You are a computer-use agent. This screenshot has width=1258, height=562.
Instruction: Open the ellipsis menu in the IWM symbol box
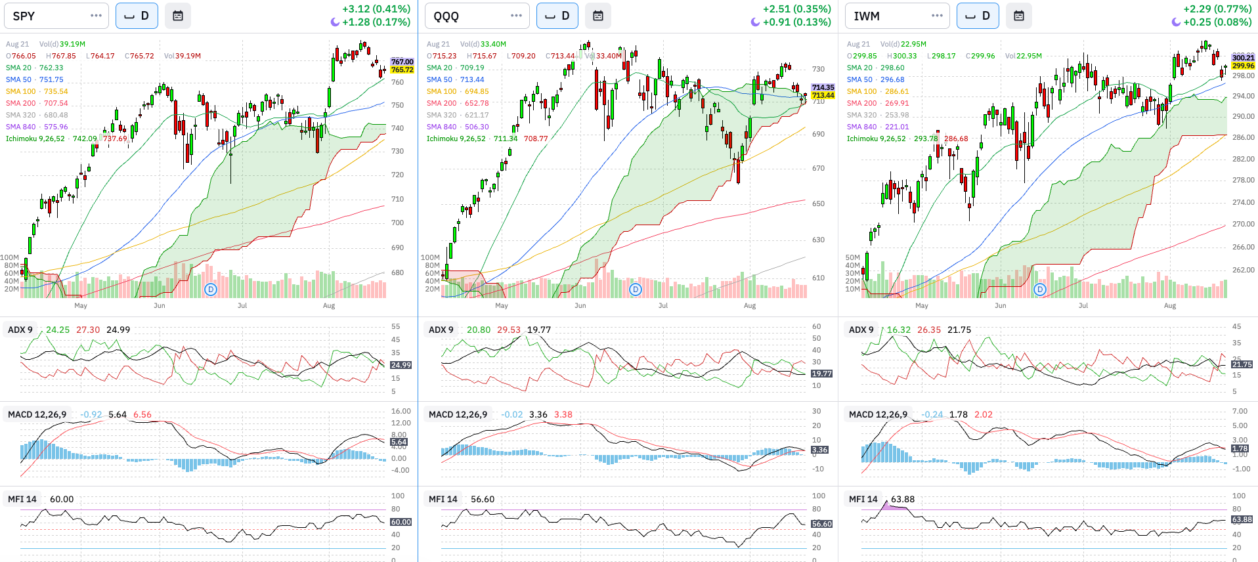click(937, 16)
